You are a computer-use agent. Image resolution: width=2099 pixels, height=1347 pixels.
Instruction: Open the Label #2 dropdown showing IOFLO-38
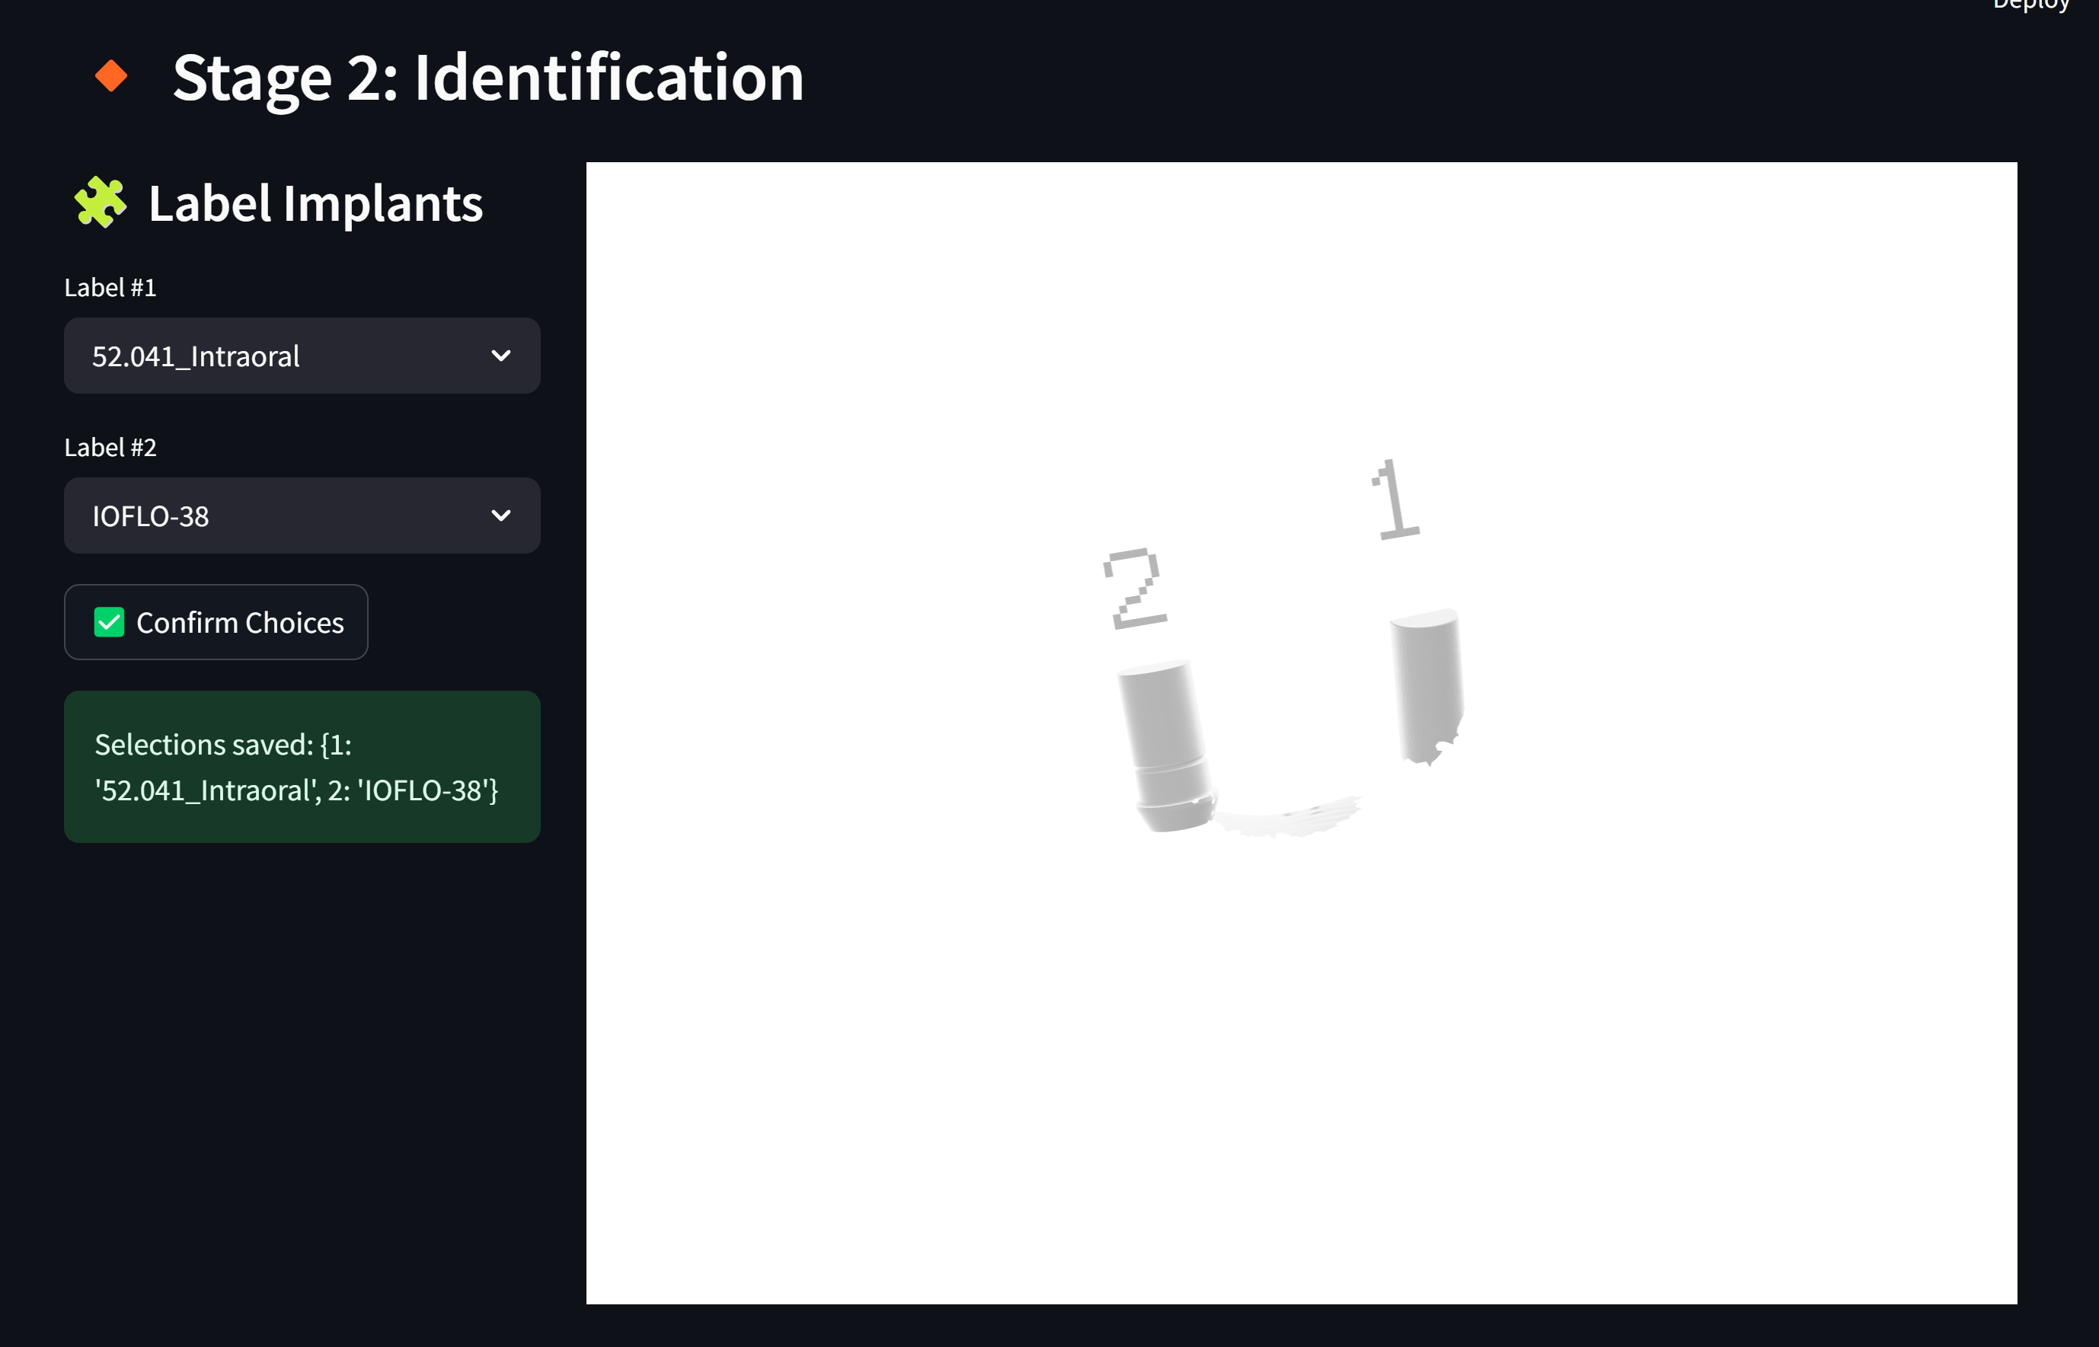pos(302,515)
